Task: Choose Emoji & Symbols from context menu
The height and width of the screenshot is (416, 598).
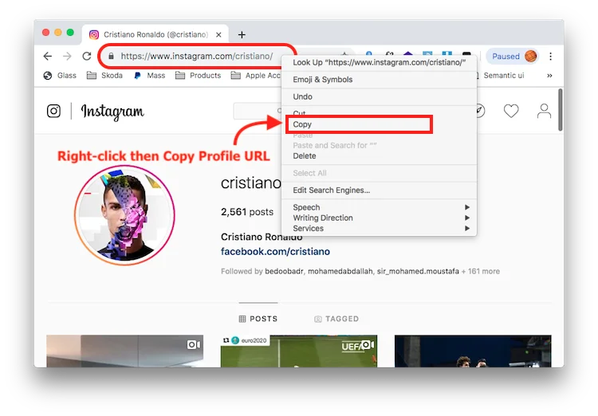Action: click(379, 80)
